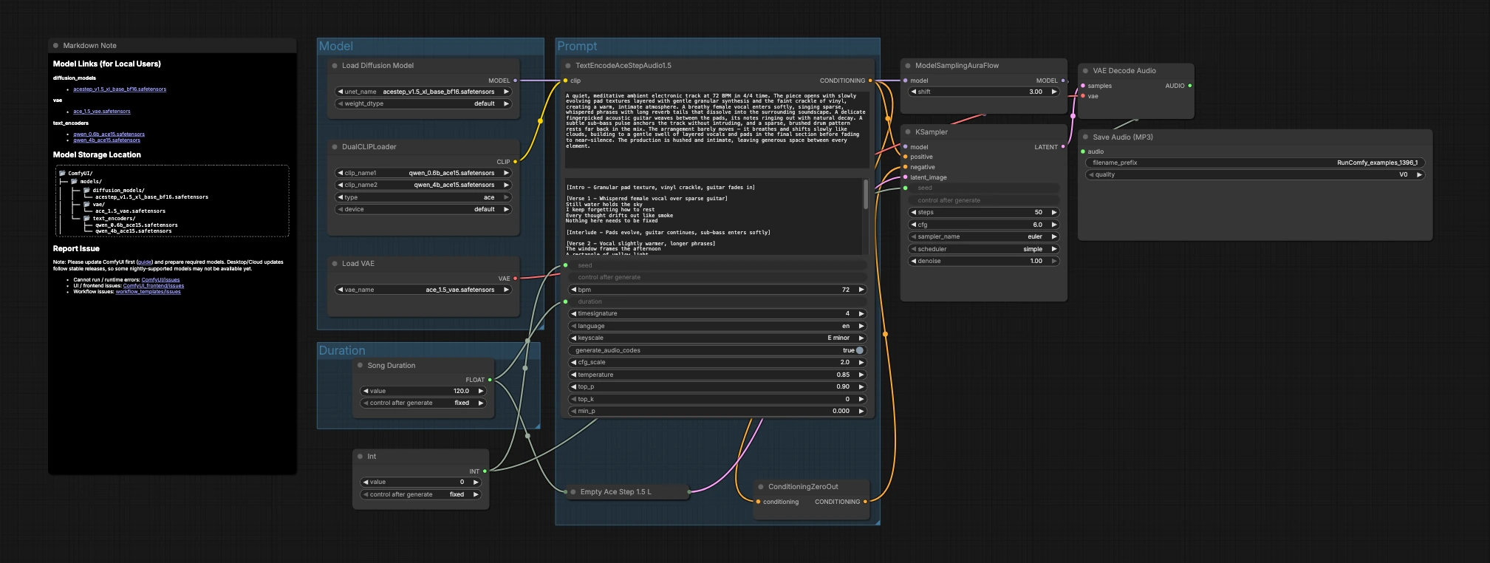
Task: Click the CONDITIONING output port on ConditioningZeroOut
Action: pyautogui.click(x=865, y=502)
